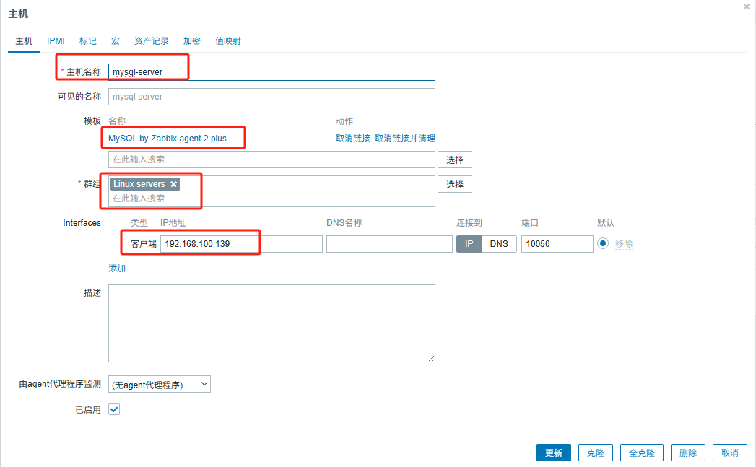This screenshot has height=467, width=756.
Task: Open the agent proxy dropdown
Action: (x=160, y=384)
